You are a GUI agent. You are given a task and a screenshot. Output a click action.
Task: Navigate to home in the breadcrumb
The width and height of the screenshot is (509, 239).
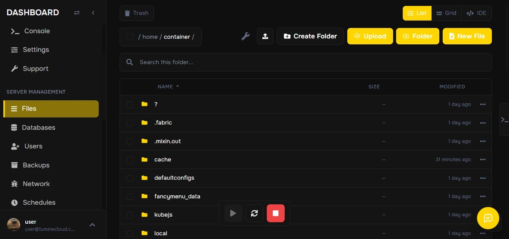pyautogui.click(x=150, y=37)
